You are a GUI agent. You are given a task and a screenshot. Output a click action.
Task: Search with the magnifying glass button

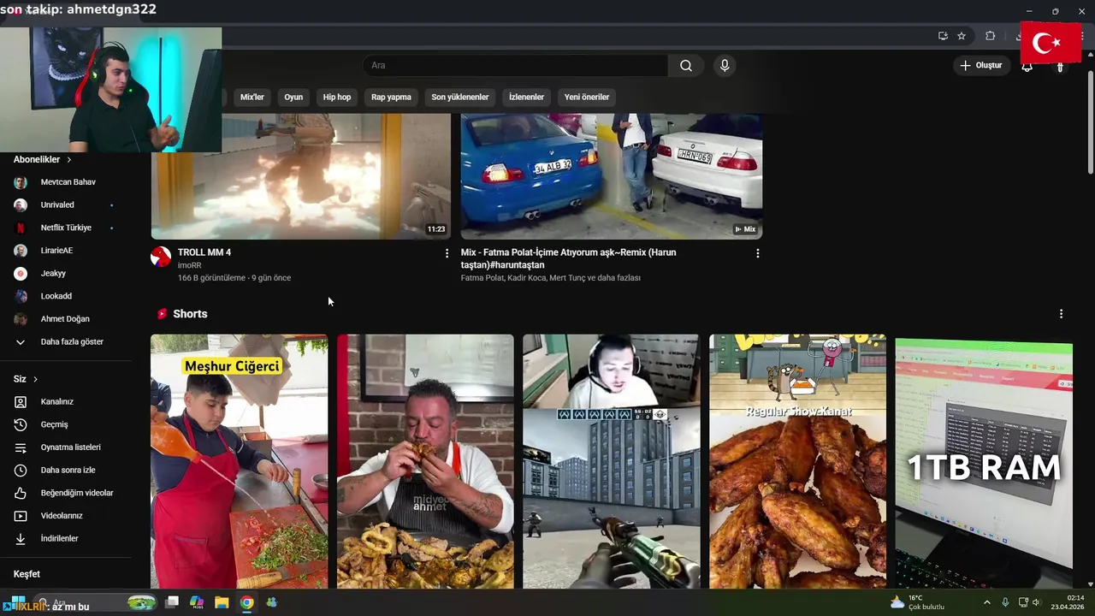[686, 66]
